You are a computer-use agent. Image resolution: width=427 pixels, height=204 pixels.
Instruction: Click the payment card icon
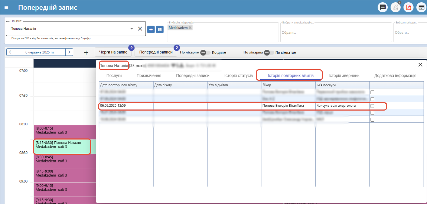[x=421, y=7]
